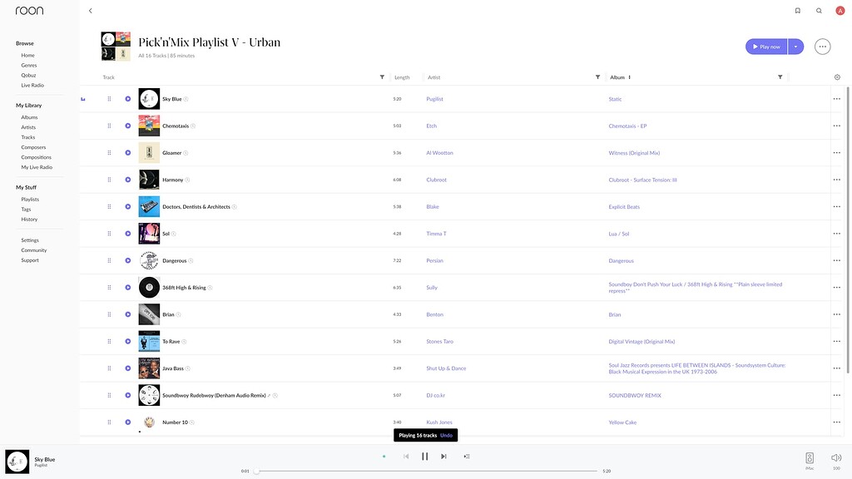
Task: Undo the Playing 16 tracks action
Action: pyautogui.click(x=446, y=436)
